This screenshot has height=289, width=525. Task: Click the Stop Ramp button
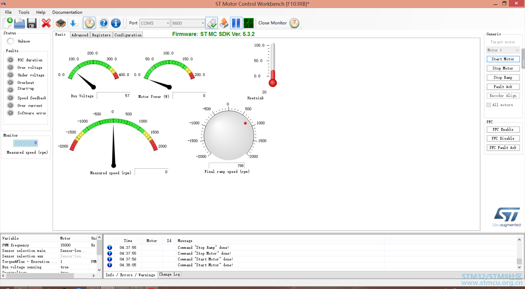[x=503, y=77]
